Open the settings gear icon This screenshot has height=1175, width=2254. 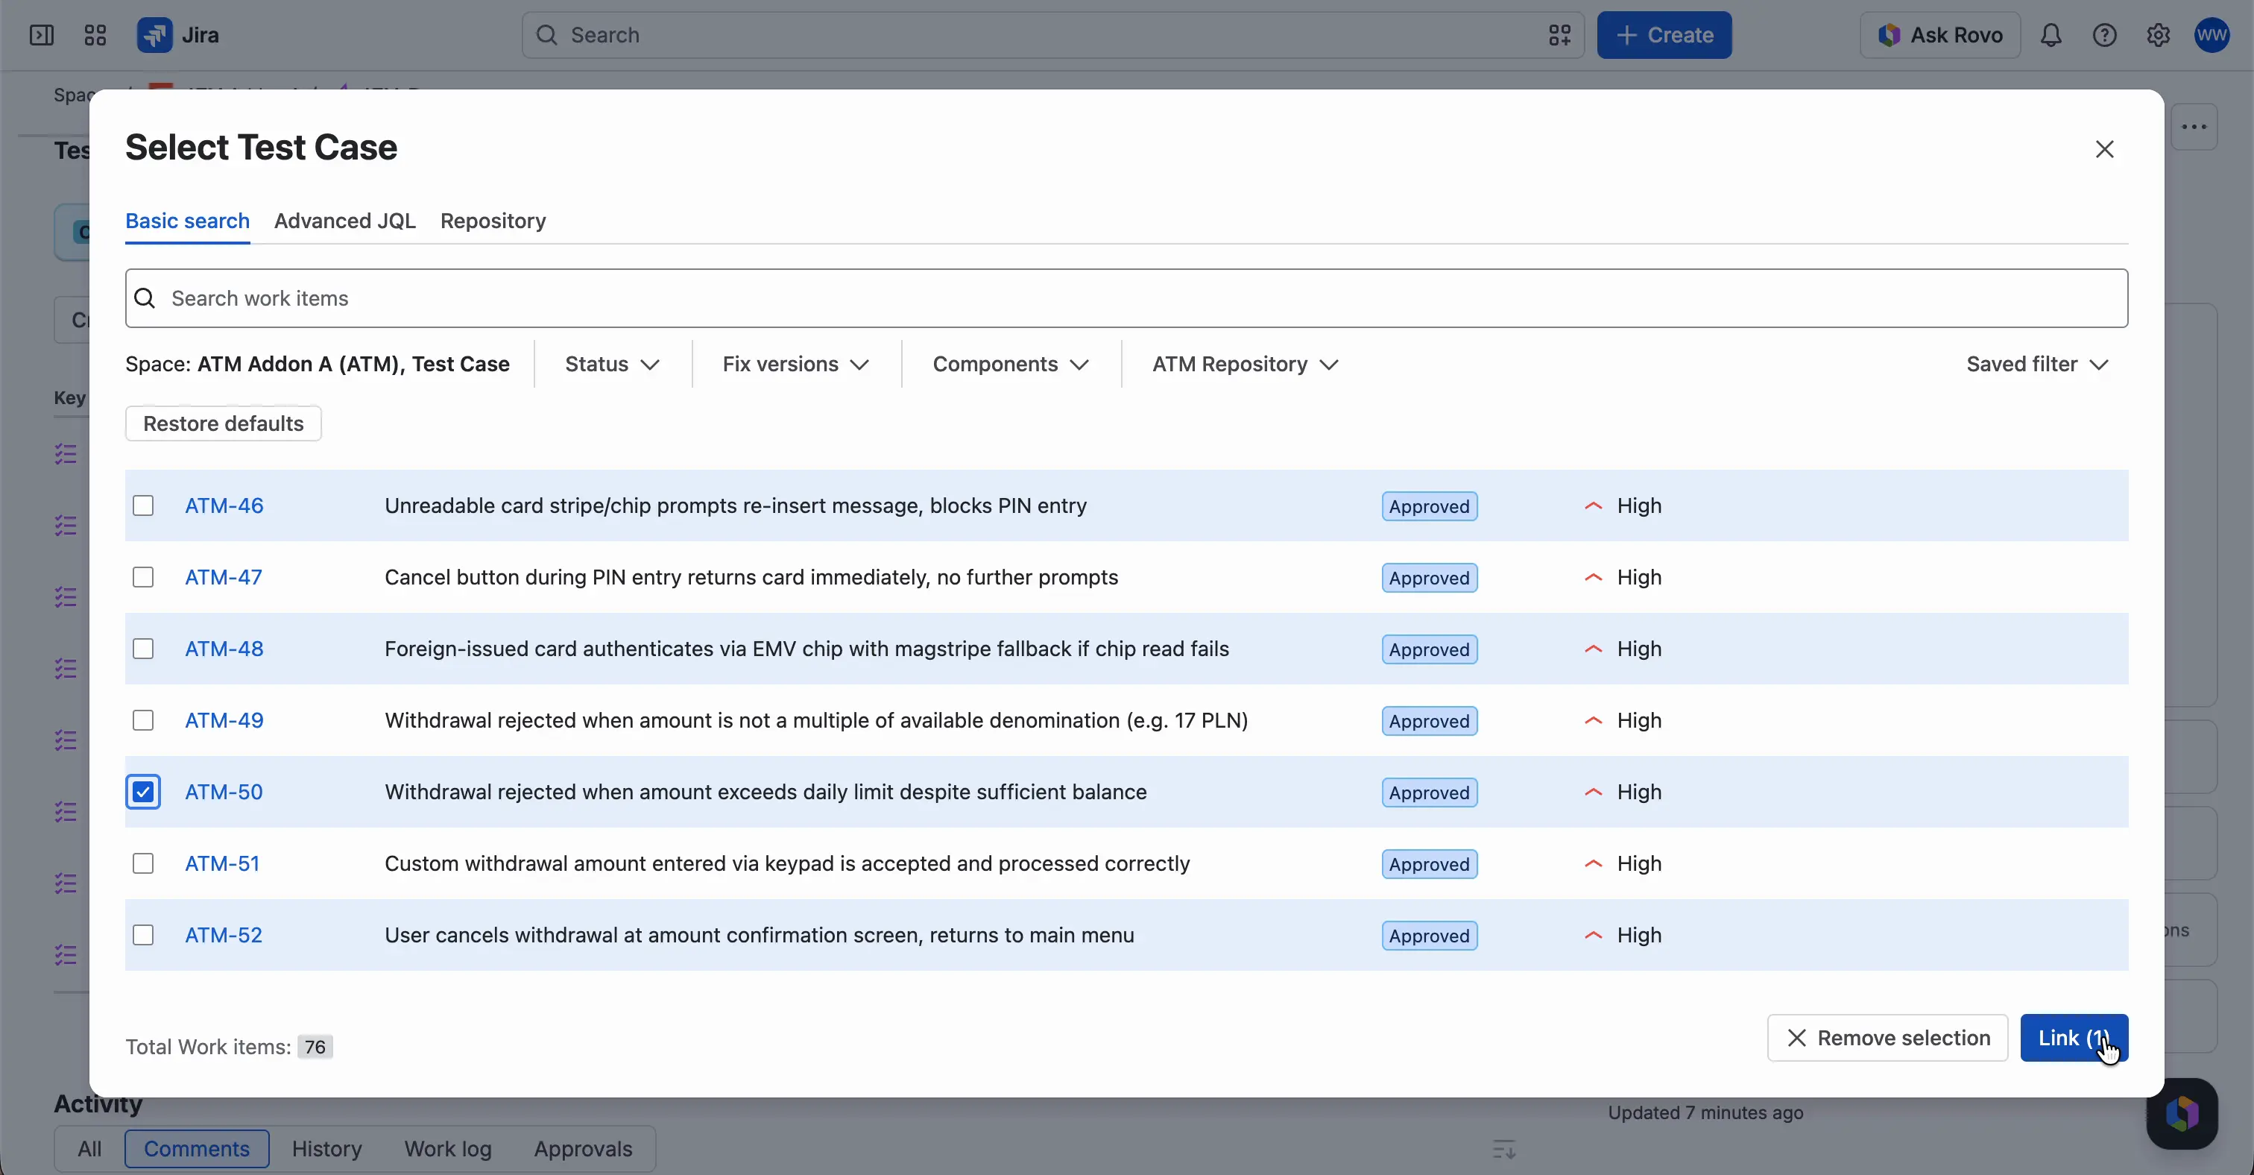pos(2158,35)
